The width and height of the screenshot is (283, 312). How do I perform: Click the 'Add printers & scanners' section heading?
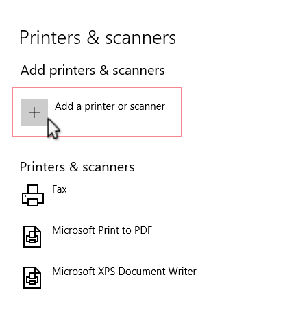[93, 70]
